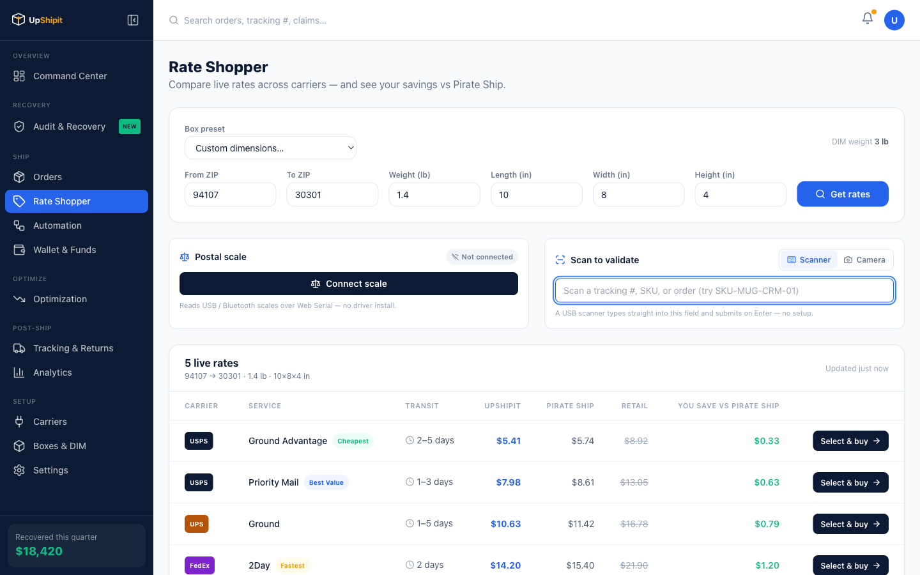
Task: Click the USPS badge on Ground Advantage row
Action: tap(199, 441)
